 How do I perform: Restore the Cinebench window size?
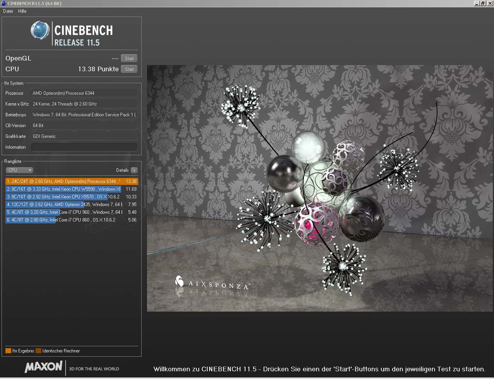tap(483, 3)
